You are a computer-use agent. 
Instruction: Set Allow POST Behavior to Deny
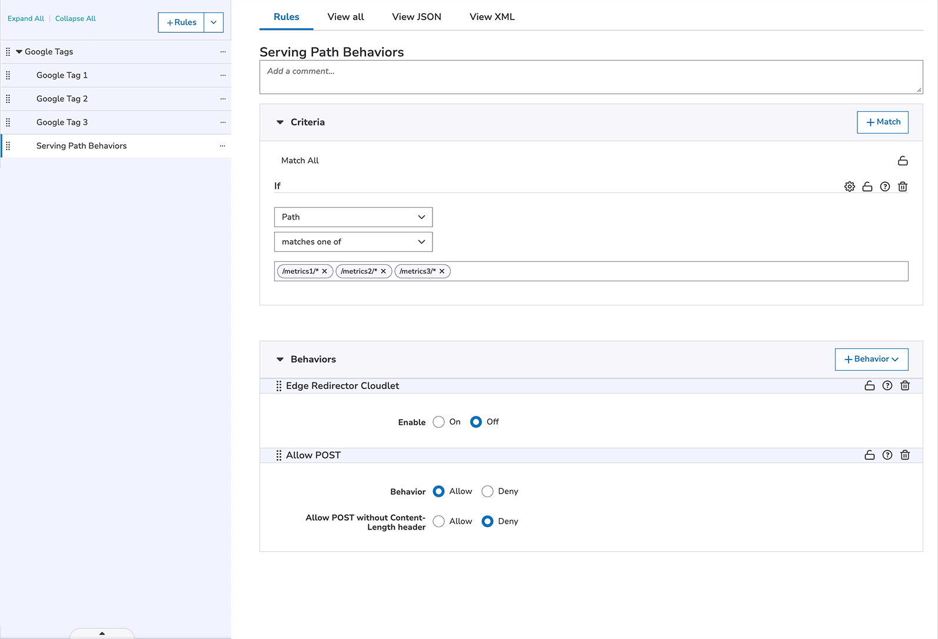(487, 491)
